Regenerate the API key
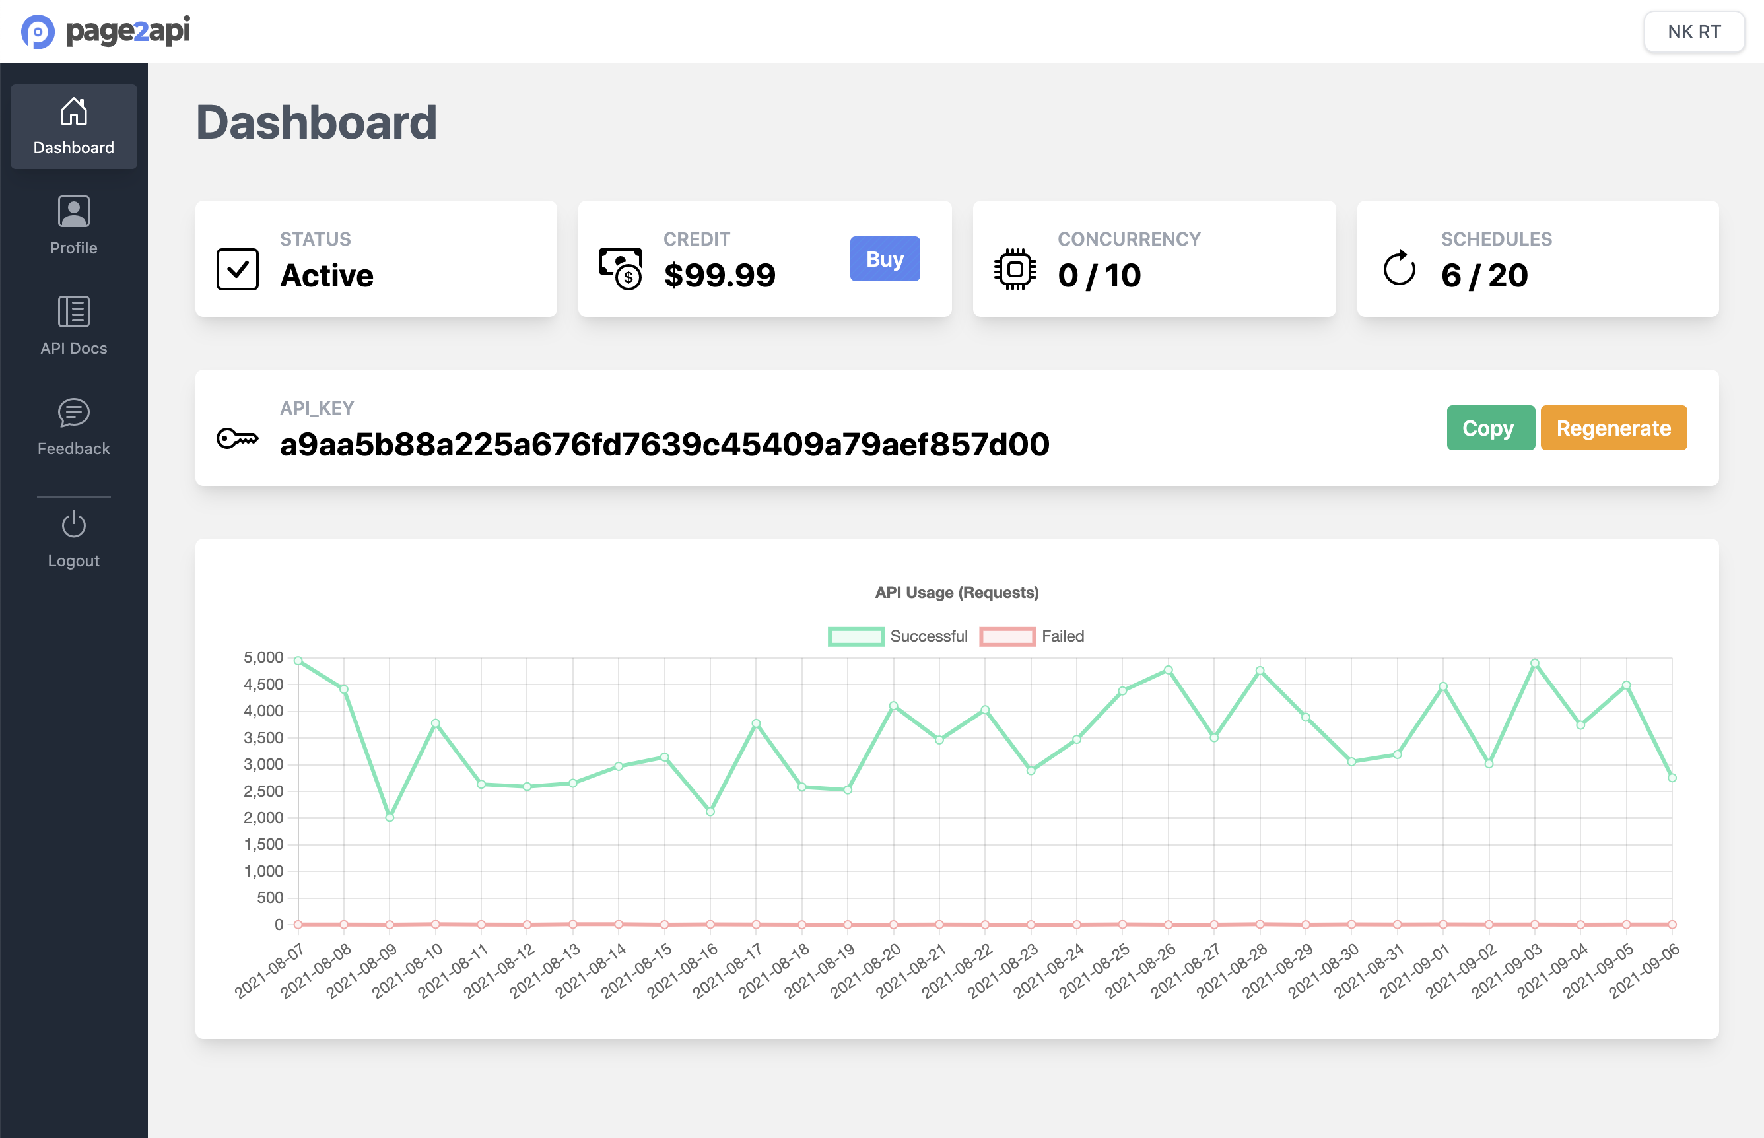This screenshot has height=1138, width=1764. pyautogui.click(x=1613, y=428)
